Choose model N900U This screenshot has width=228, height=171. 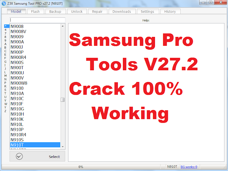(35, 73)
